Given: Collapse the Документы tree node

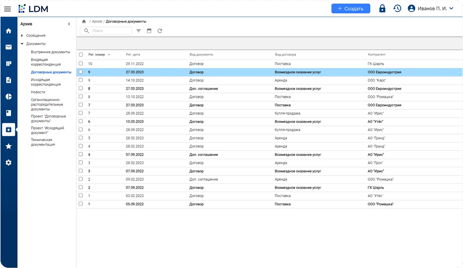Looking at the screenshot, I should click(22, 44).
